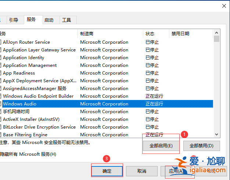Select the Application Identity row
The image size is (230, 180).
tap(107, 58)
